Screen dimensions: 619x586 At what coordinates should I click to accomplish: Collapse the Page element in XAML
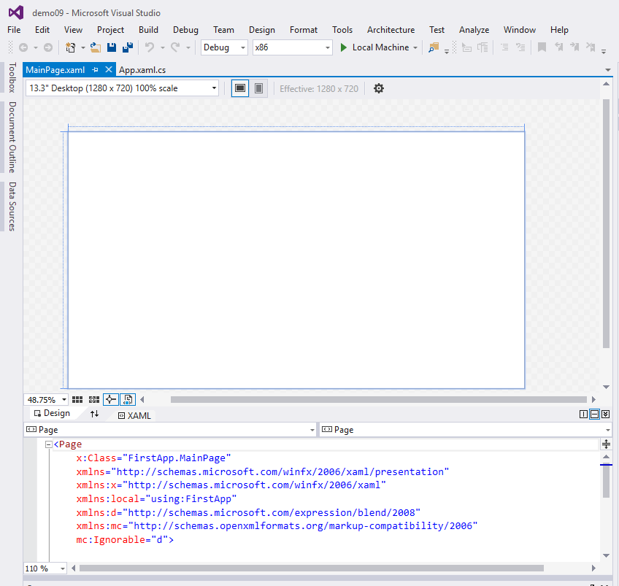[x=49, y=444]
